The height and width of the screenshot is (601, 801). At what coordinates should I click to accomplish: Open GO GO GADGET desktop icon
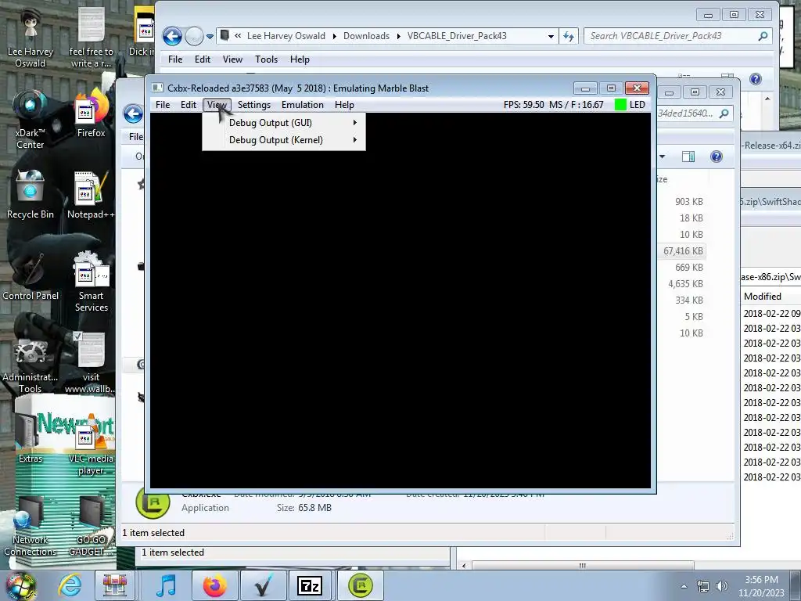[x=91, y=526]
